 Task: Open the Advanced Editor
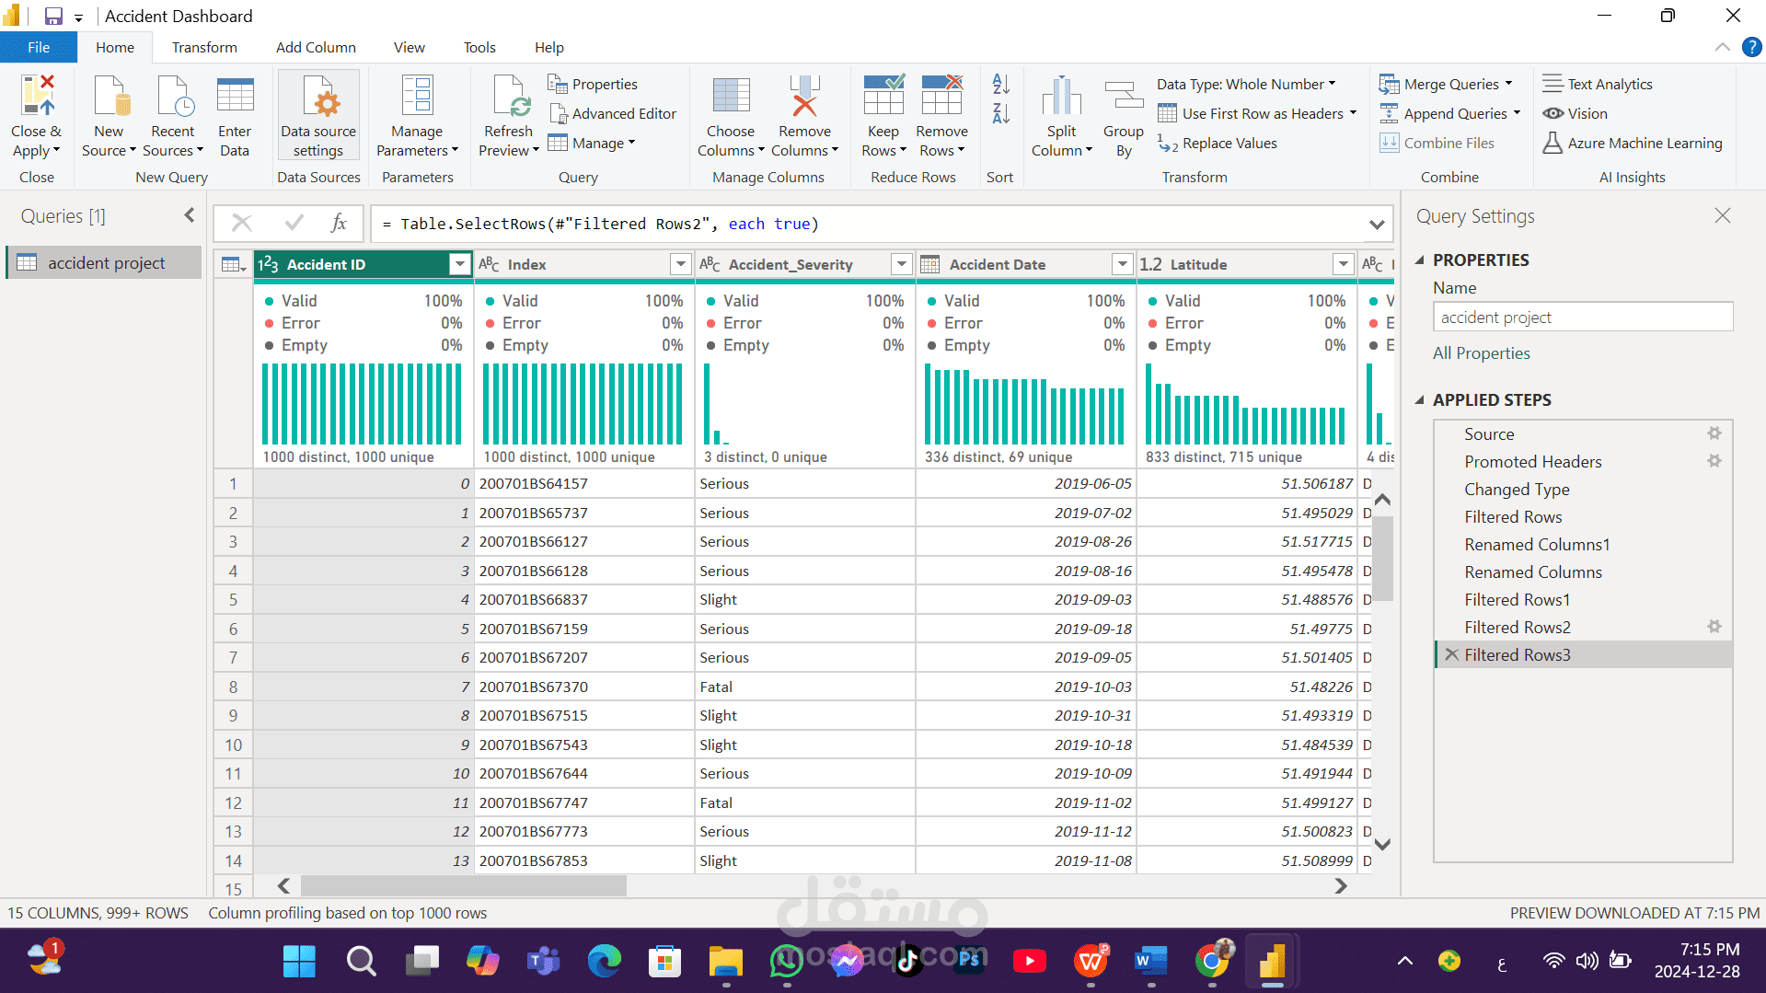613,113
